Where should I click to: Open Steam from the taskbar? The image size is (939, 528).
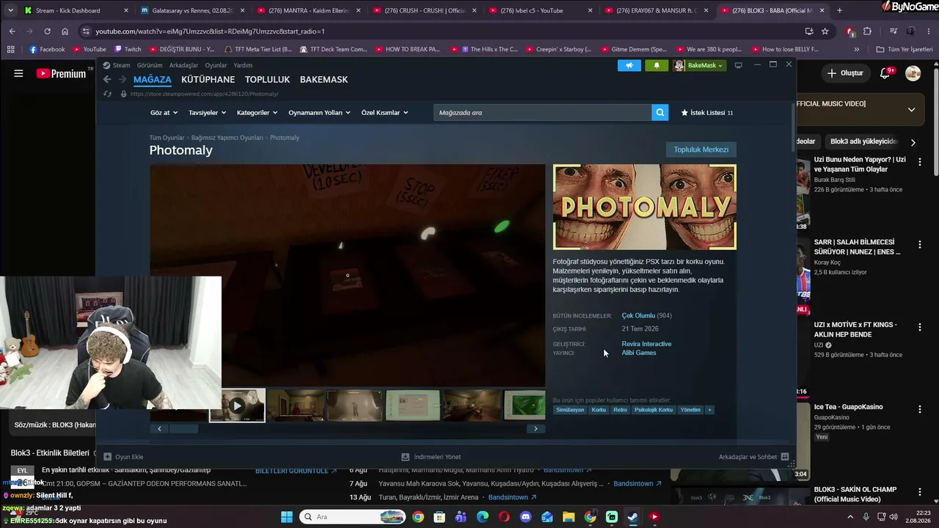[632, 517]
